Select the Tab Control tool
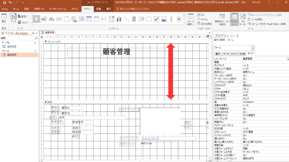289x162 pixels. (x=66, y=19)
